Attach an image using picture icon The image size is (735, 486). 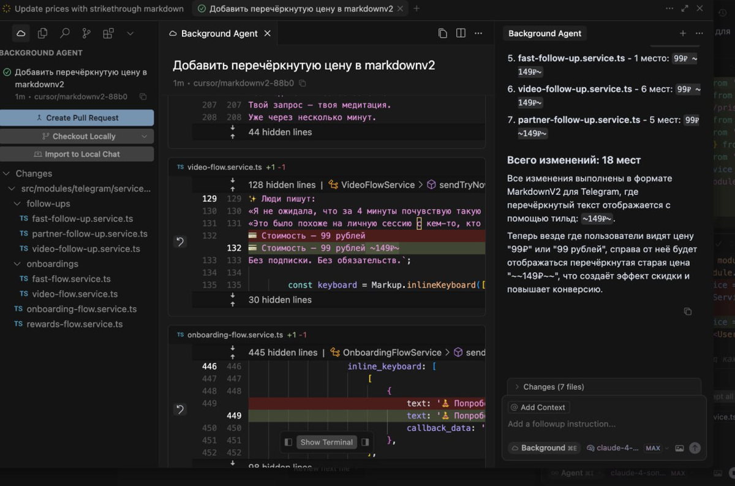[679, 448]
